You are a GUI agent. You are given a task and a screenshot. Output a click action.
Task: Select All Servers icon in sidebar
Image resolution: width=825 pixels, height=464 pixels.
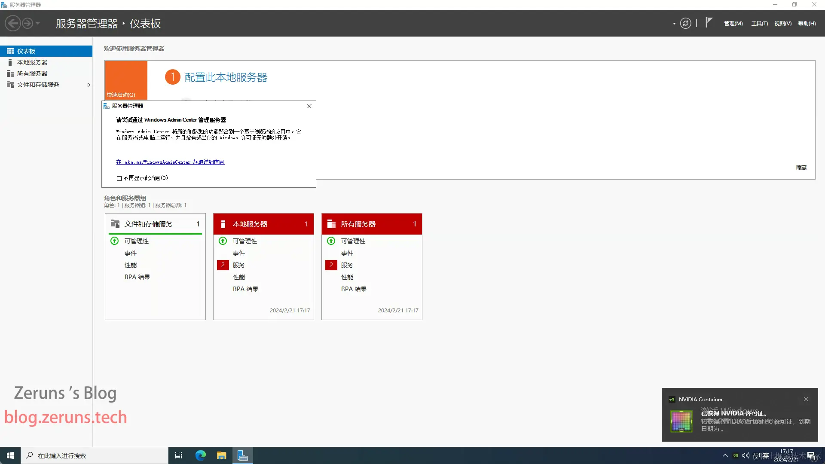(x=10, y=73)
